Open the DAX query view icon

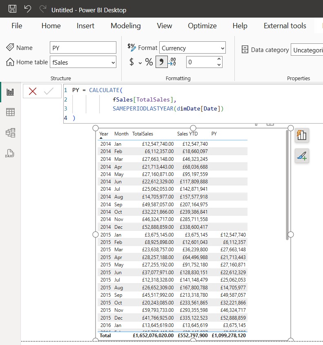[10, 153]
